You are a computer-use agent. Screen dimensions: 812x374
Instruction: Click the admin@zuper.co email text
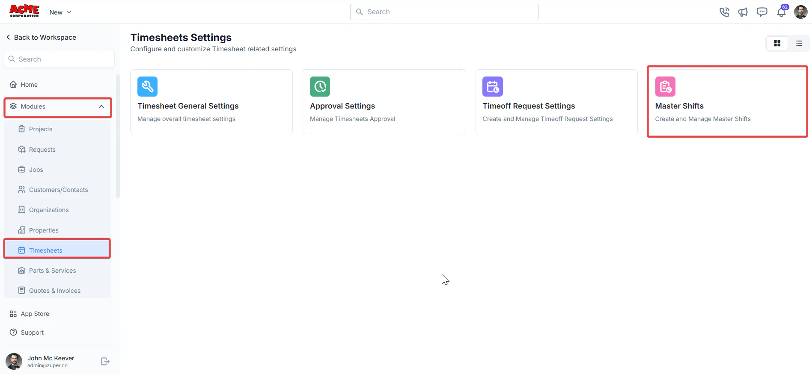(48, 366)
